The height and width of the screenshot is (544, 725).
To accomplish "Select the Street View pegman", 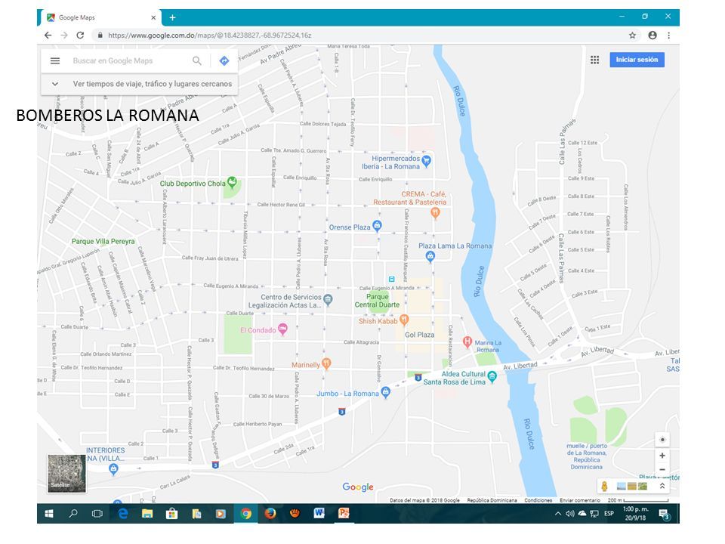I will click(604, 486).
